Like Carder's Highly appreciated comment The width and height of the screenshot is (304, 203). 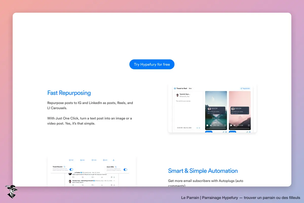[x=92, y=177]
